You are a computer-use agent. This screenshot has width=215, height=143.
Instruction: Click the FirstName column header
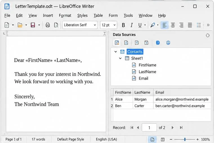pyautogui.click(x=123, y=92)
